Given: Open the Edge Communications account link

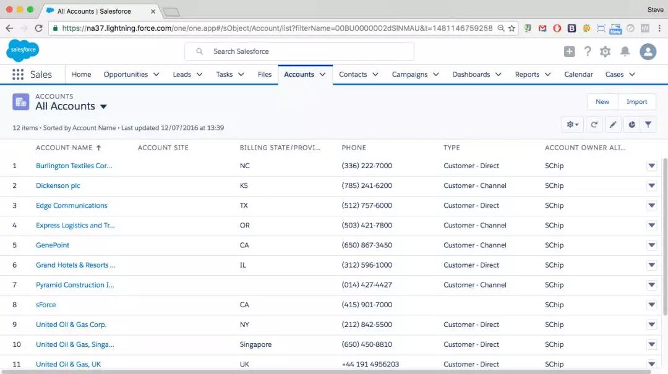Looking at the screenshot, I should click(x=71, y=205).
